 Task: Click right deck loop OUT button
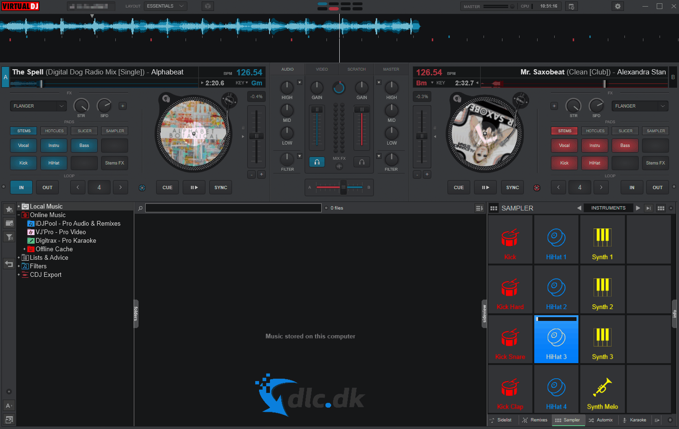click(657, 188)
